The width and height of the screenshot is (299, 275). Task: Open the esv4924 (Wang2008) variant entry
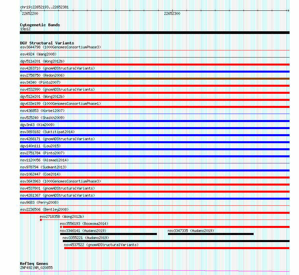(x=38, y=54)
